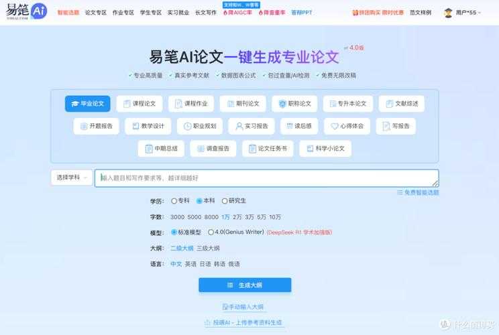Set word count to 8000
Viewport: 499px width, 335px height.
[x=211, y=217]
